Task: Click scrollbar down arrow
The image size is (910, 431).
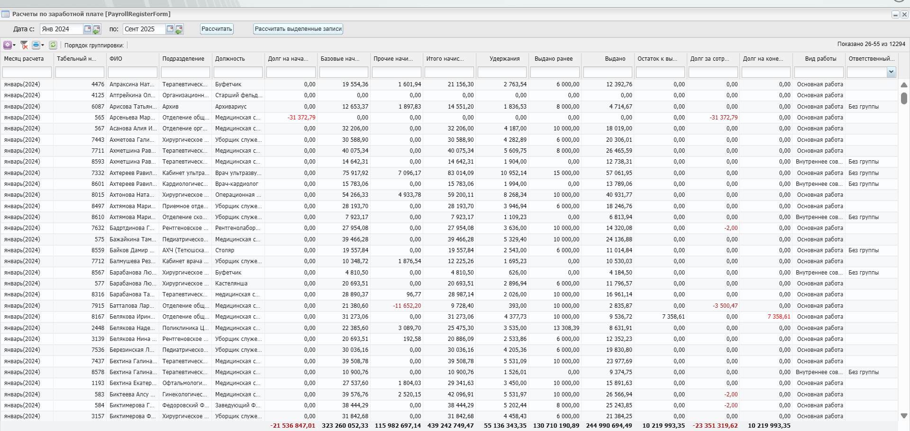Action: (904, 416)
